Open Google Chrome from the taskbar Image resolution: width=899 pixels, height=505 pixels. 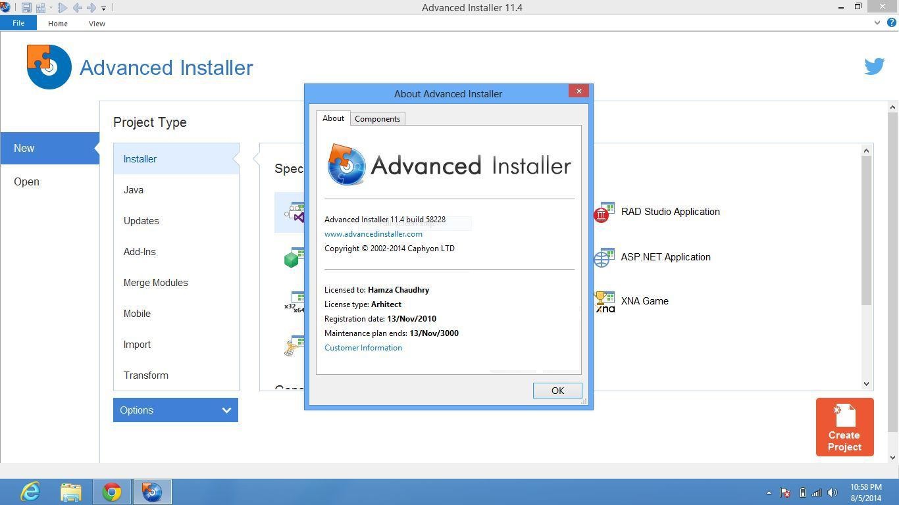click(x=112, y=492)
